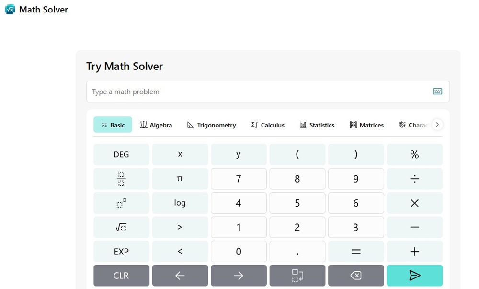
Task: Open the keyboard icon in the input field
Action: (x=437, y=91)
